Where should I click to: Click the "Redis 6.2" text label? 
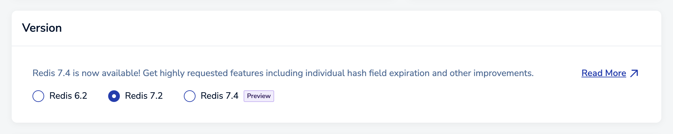68,96
